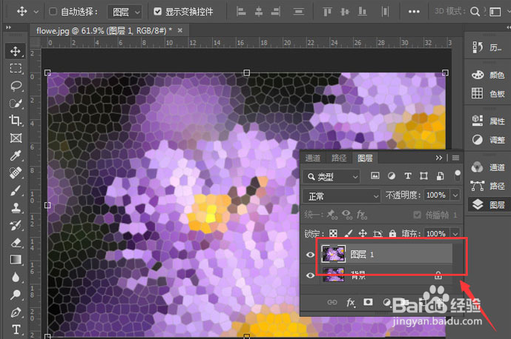The width and height of the screenshot is (511, 339).
Task: Select the Frame tool
Action: click(x=16, y=138)
